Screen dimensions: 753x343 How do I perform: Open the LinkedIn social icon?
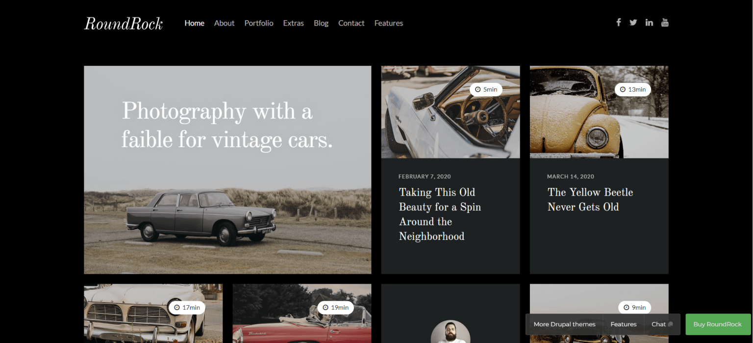point(649,22)
